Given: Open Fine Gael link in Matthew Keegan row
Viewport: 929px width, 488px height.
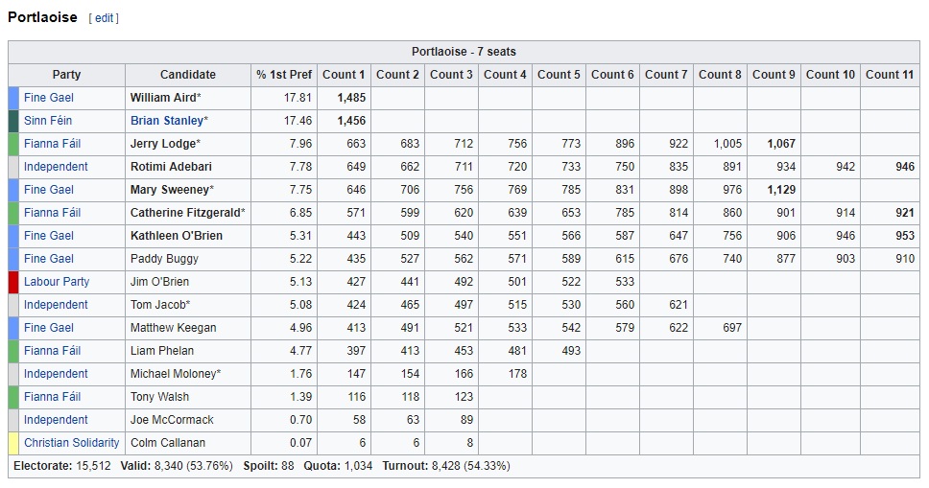Looking at the screenshot, I should pyautogui.click(x=49, y=328).
